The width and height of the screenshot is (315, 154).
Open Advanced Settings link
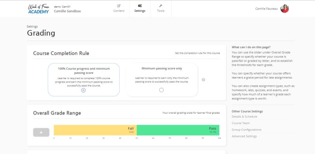244,136
